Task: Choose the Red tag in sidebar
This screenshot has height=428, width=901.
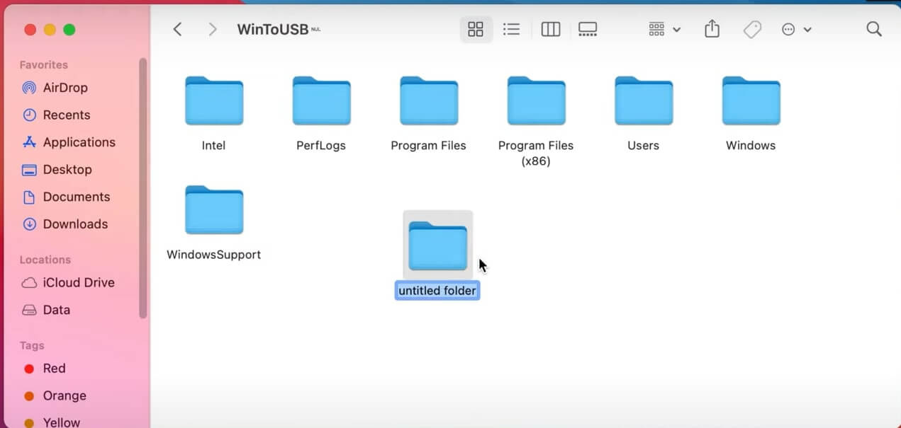Action: click(45, 369)
